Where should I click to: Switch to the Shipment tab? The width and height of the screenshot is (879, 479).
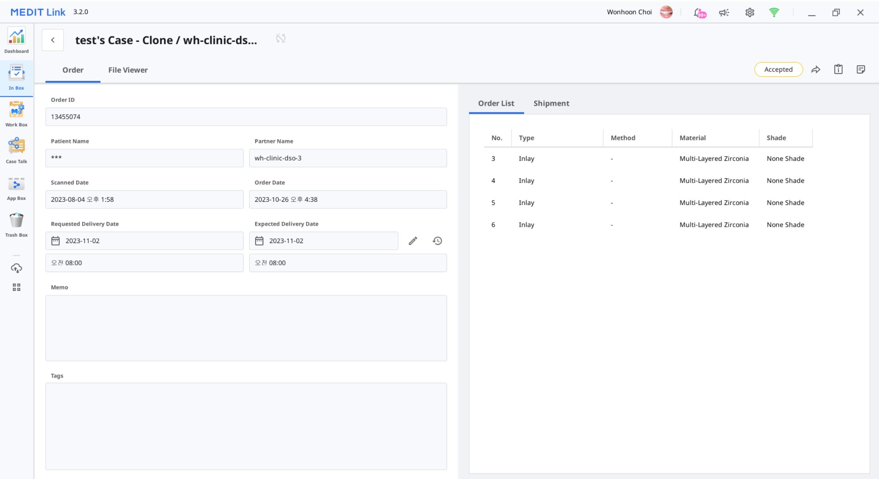551,104
